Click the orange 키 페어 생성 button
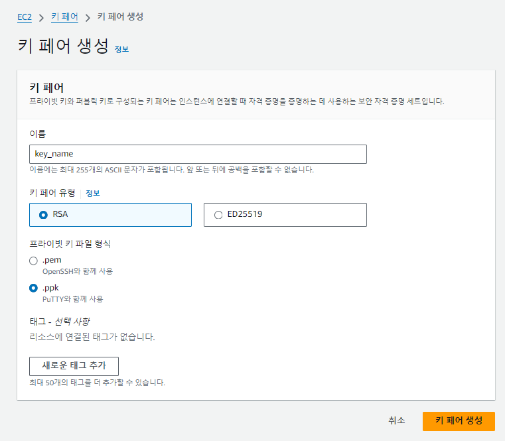The height and width of the screenshot is (441, 505). [459, 421]
